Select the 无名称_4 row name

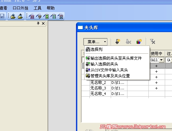[98, 94]
